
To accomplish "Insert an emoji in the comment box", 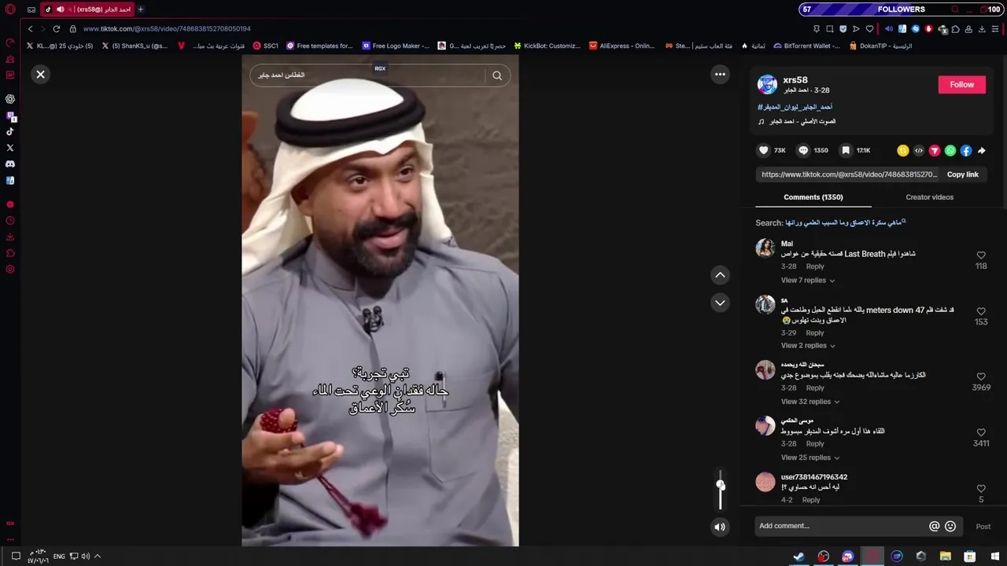I will (950, 527).
